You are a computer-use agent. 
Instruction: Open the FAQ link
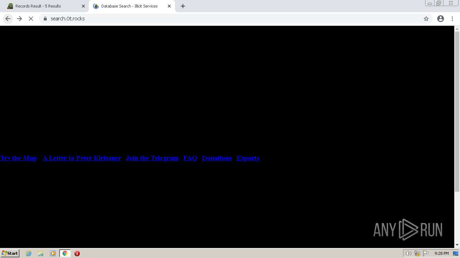(x=190, y=158)
